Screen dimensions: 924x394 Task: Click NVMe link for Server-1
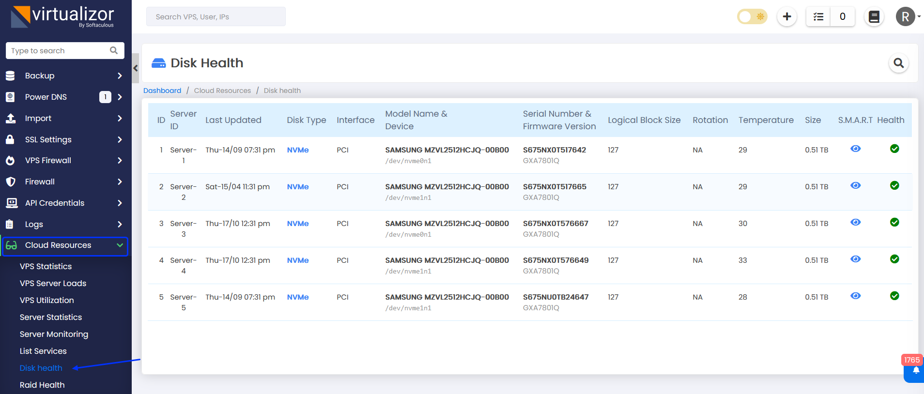click(298, 150)
